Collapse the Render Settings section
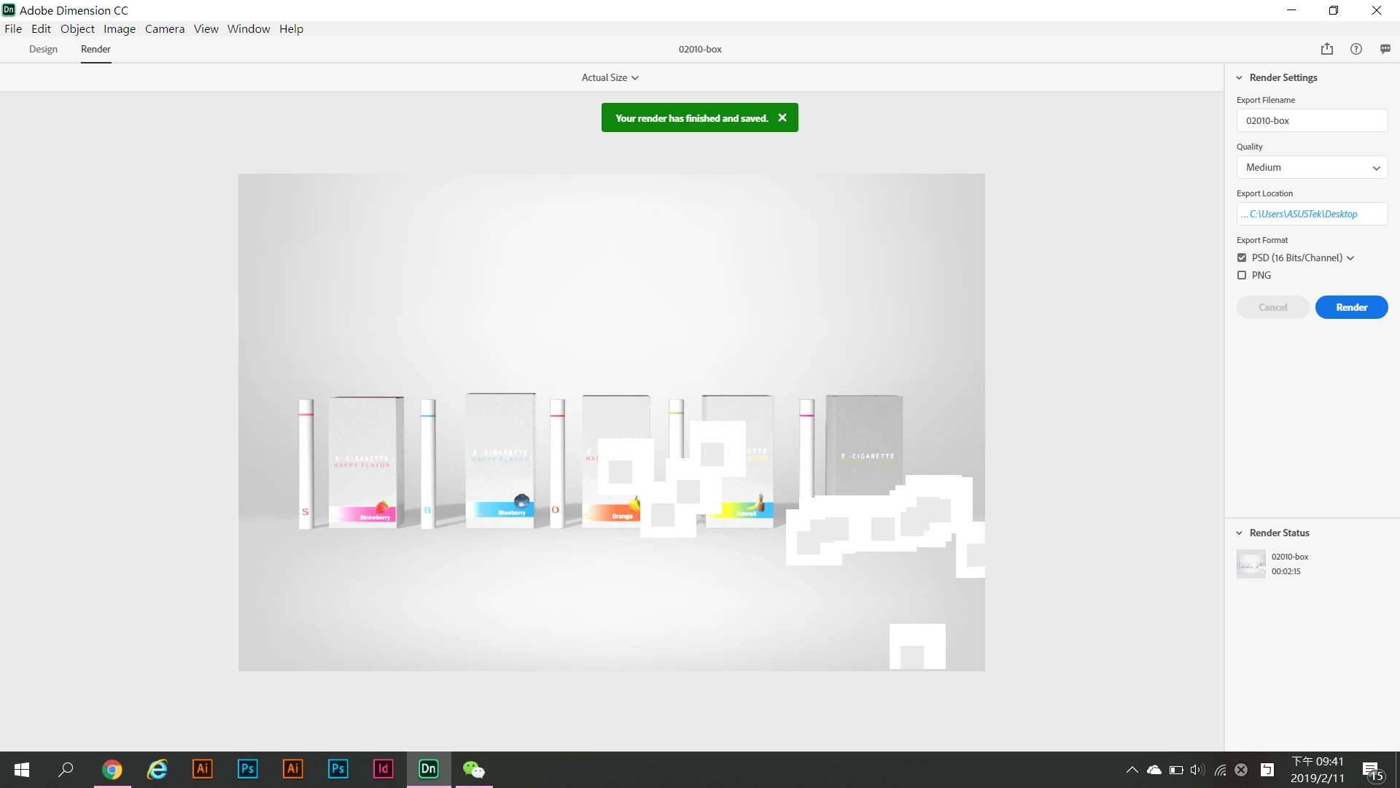This screenshot has width=1400, height=788. point(1239,77)
